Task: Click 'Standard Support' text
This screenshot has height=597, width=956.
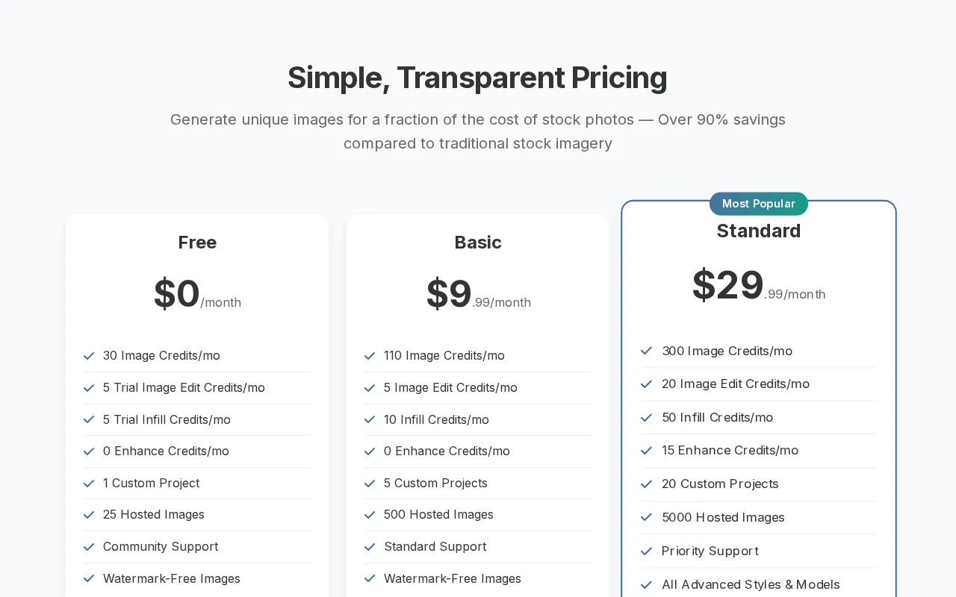Action: pos(435,546)
